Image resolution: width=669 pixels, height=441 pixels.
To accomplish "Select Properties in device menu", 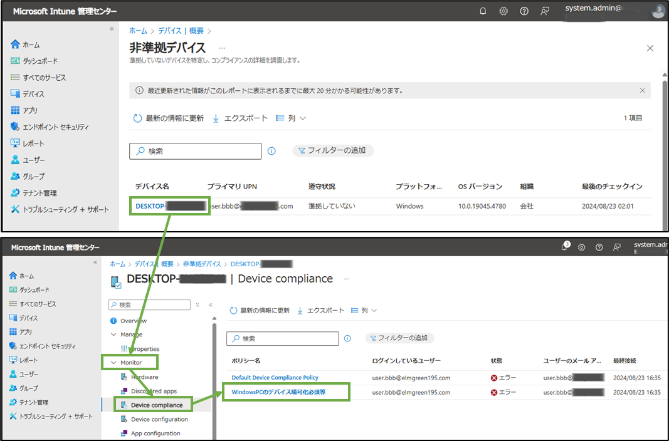I will coord(140,348).
